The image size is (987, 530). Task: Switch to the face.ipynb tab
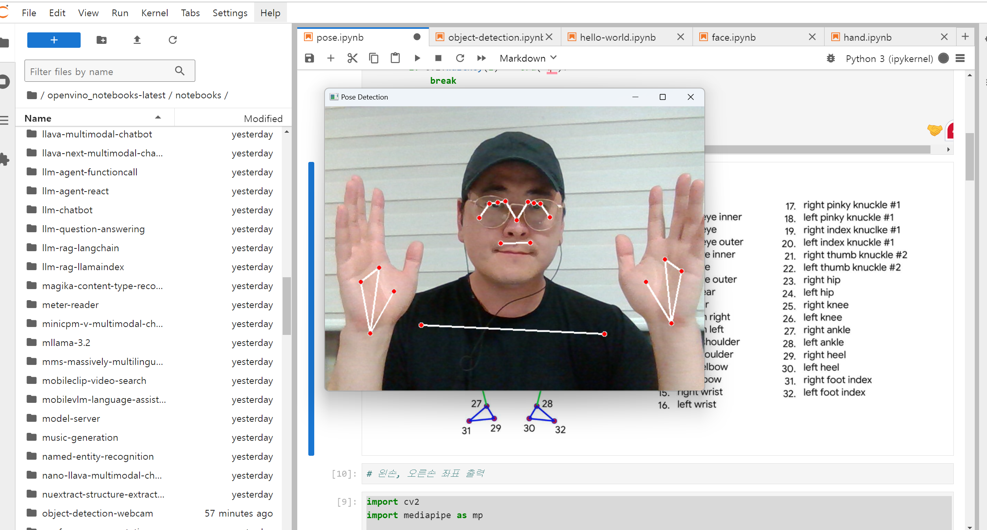[733, 38]
